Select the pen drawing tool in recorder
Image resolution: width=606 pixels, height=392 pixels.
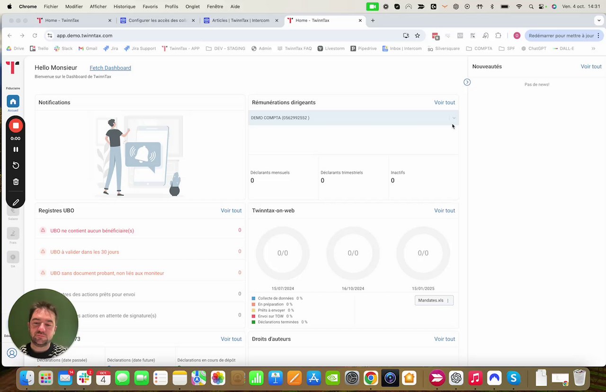tap(16, 202)
